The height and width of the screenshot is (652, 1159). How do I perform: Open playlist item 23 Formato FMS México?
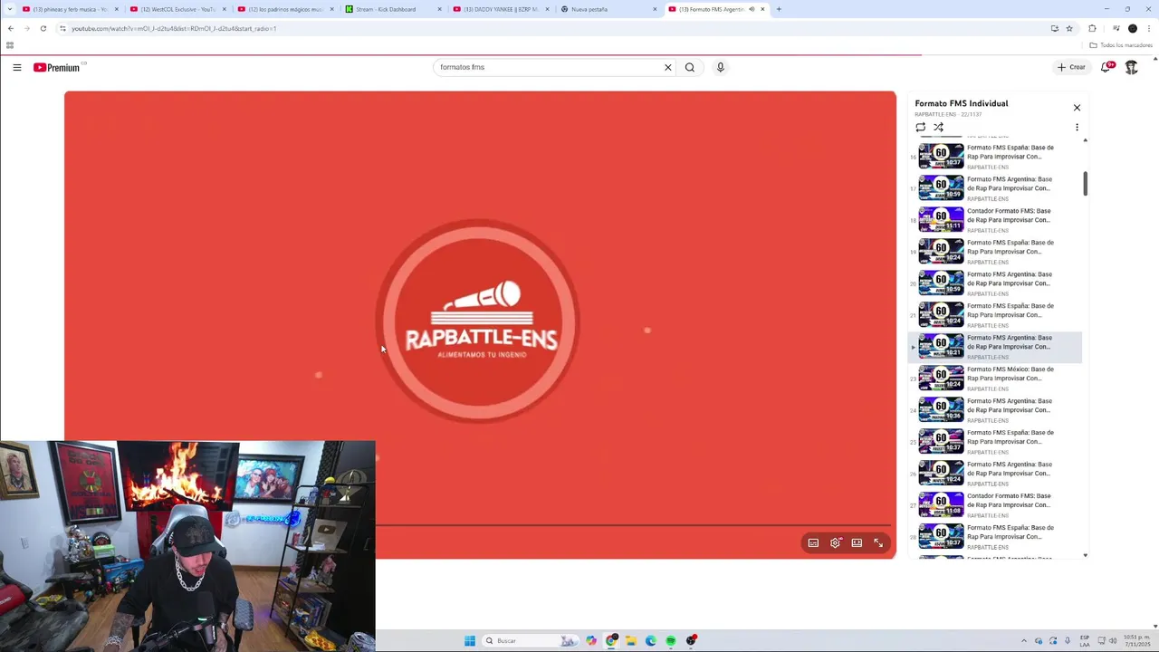pos(996,379)
